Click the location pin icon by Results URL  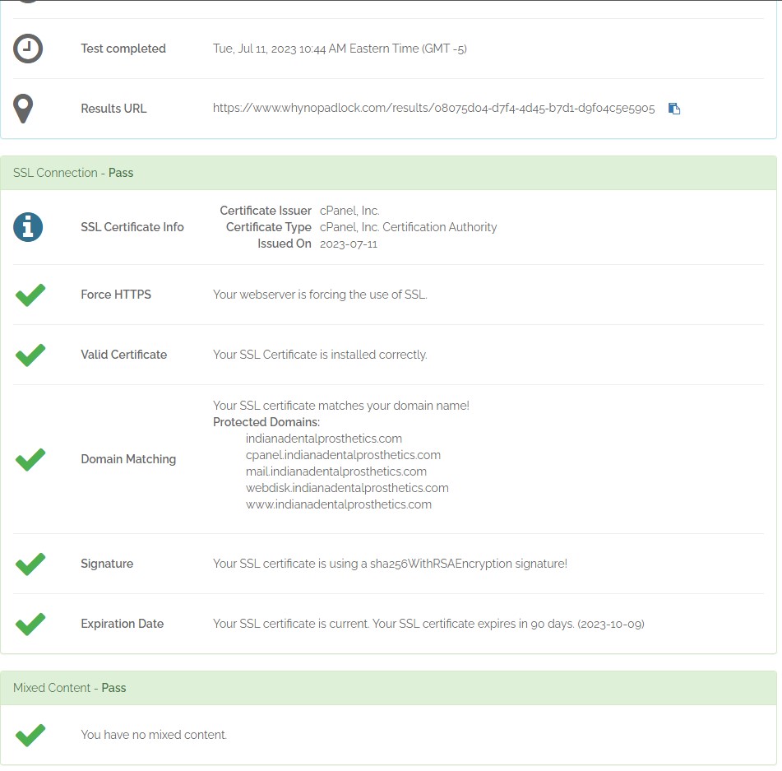[23, 109]
